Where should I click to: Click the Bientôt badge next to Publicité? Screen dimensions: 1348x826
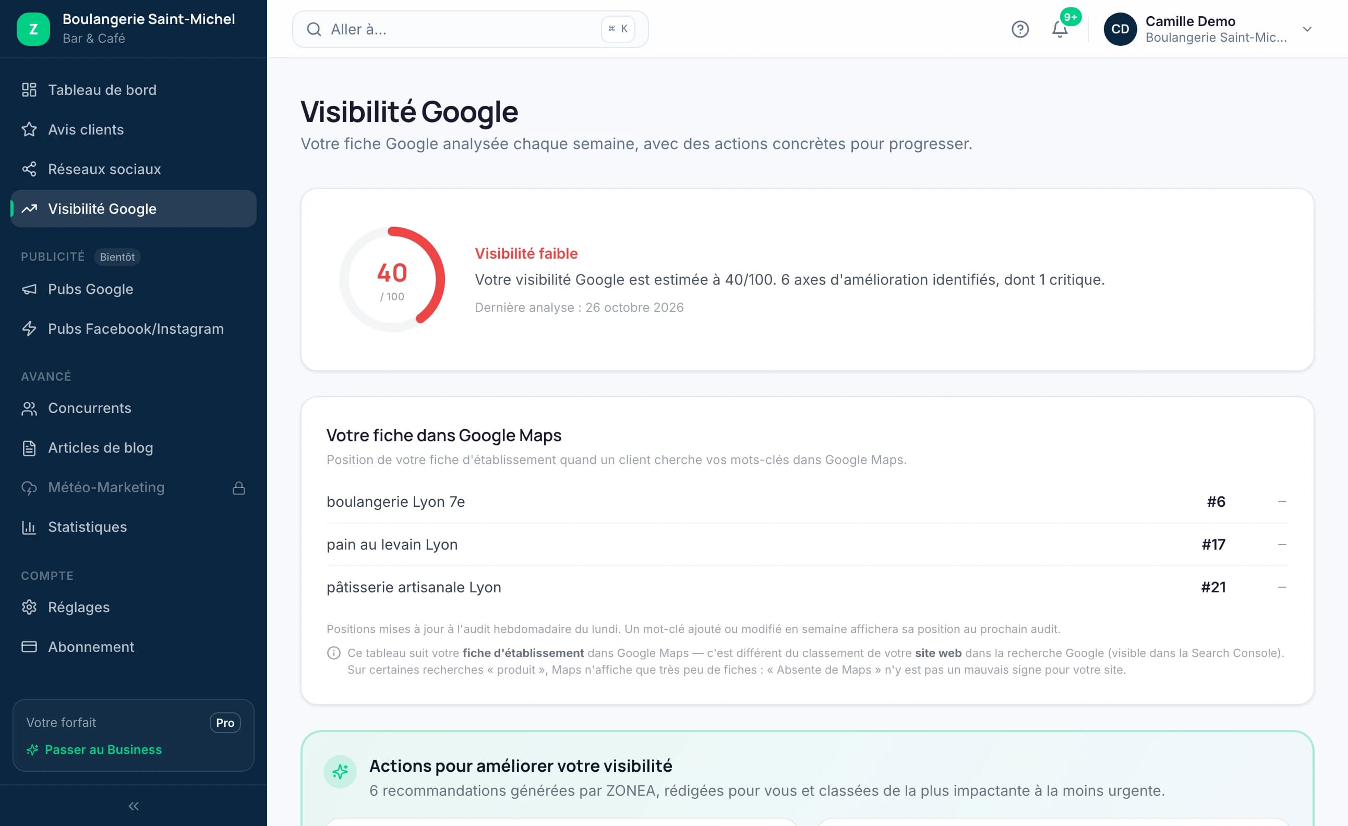[117, 257]
